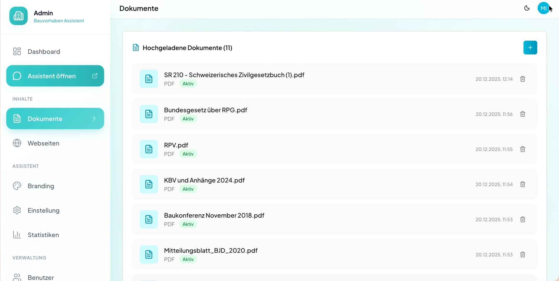Click external link icon on Assistent öffnen
The image size is (559, 281).
pyautogui.click(x=95, y=76)
